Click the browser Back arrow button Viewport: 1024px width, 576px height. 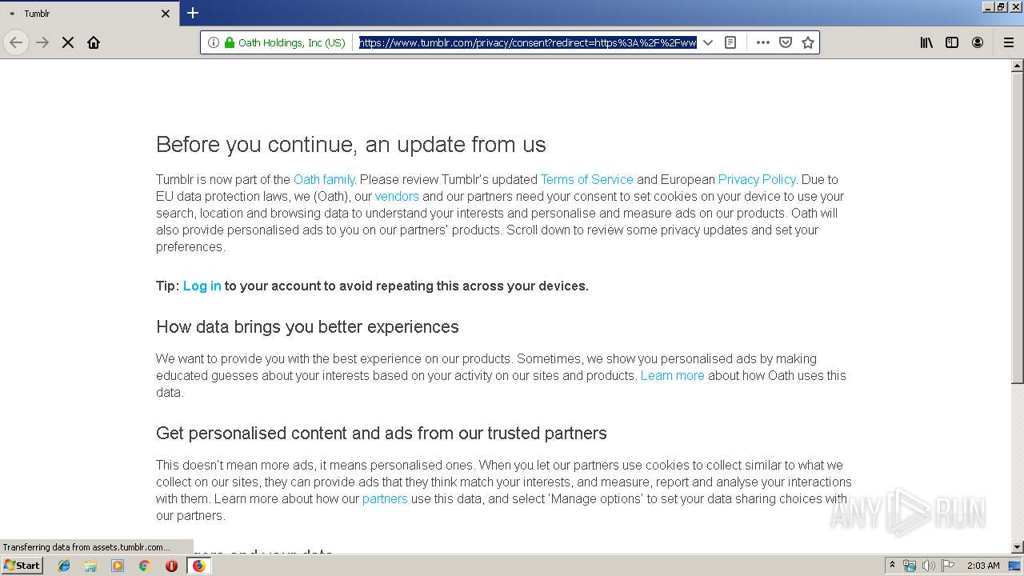[16, 42]
